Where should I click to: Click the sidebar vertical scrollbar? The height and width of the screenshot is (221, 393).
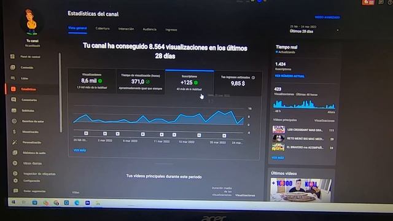(60, 93)
